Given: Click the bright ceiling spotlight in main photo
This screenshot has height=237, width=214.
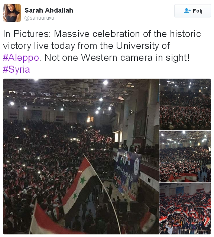Looking at the screenshot, I should point(106,83).
